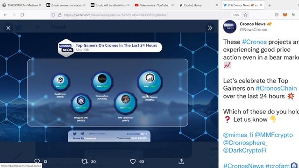
Task: Reset the 120% zoom level badge
Action: click(236, 15)
